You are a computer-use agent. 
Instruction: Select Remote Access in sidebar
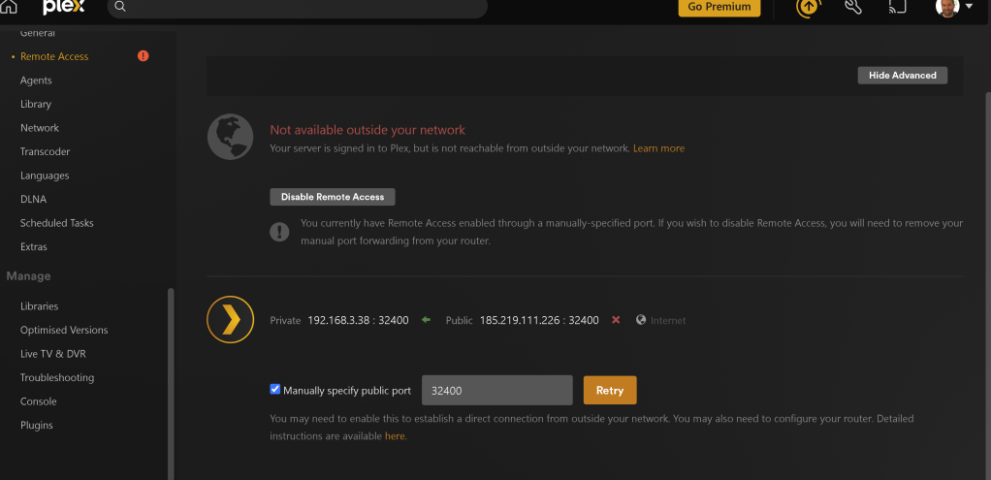(54, 56)
